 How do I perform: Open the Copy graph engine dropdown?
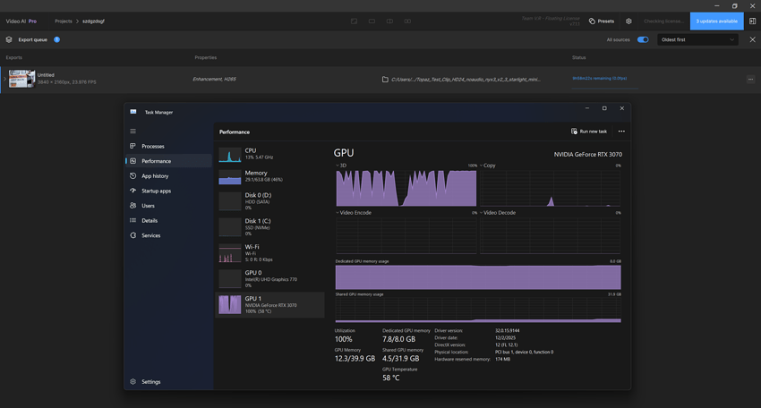pyautogui.click(x=488, y=166)
